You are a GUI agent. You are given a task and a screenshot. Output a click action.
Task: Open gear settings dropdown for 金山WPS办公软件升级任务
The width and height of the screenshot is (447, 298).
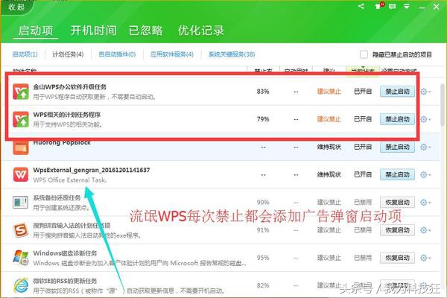click(425, 92)
